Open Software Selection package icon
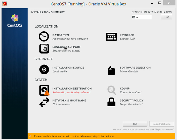177x140 pixels. point(111,70)
